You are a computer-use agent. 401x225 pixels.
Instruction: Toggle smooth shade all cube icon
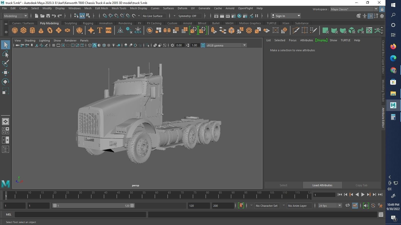coord(94,45)
